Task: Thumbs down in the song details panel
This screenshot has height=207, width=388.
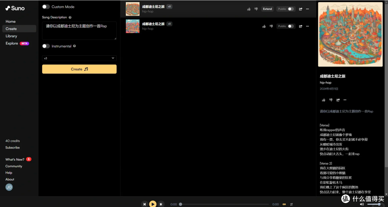Action: pos(331,100)
